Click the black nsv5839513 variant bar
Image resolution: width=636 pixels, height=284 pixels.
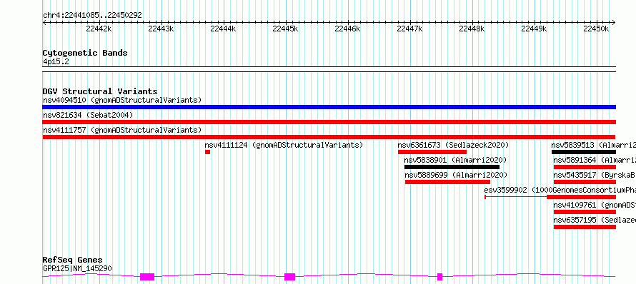coord(584,152)
